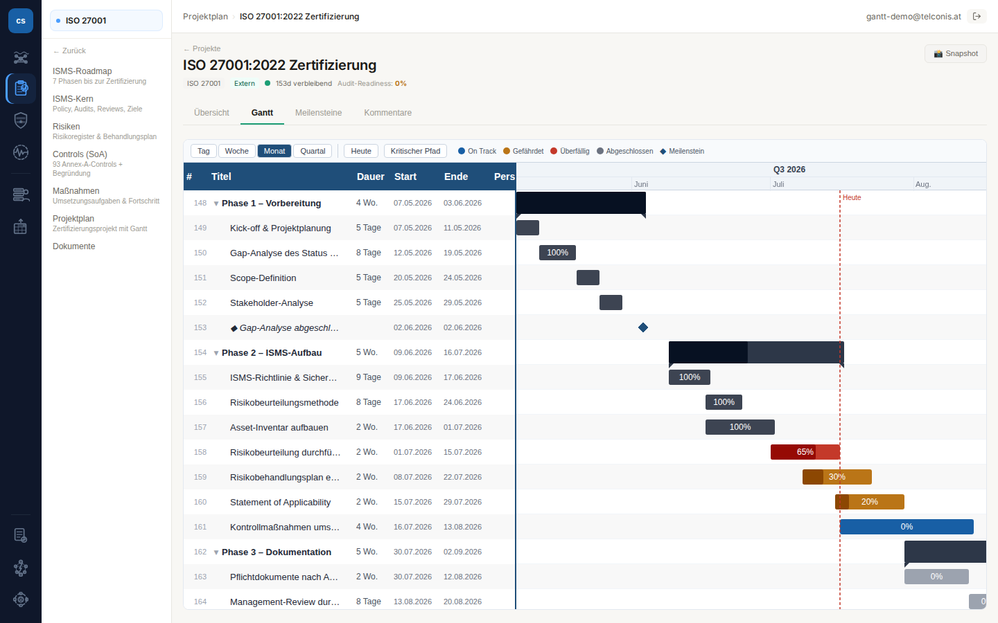
Task: Click the Überfällig legend dot
Action: [x=554, y=151]
